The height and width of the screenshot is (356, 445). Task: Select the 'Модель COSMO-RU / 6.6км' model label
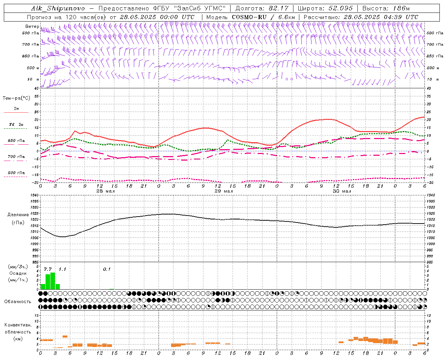251,17
